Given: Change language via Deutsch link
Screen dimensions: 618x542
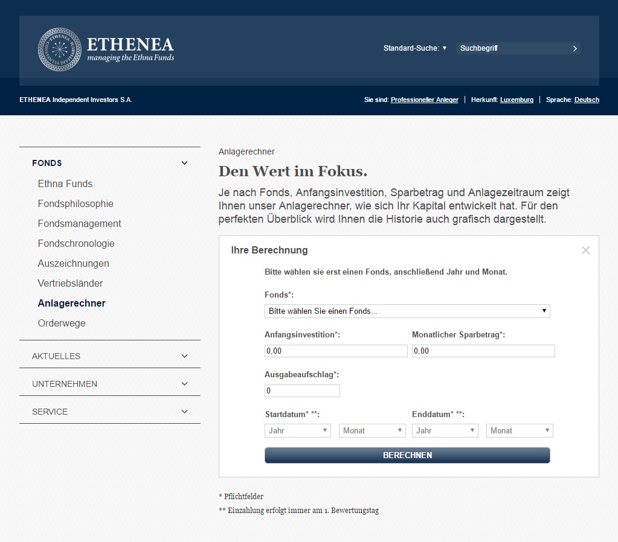Looking at the screenshot, I should pos(587,100).
